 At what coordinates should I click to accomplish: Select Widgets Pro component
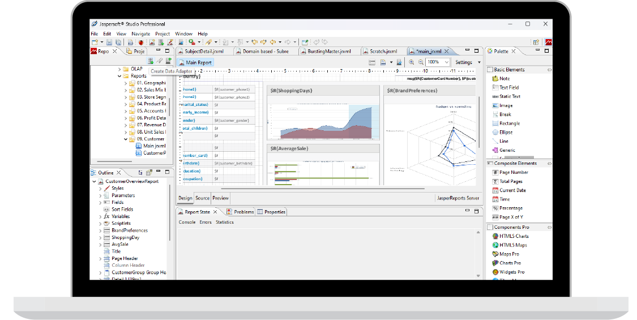pos(508,272)
